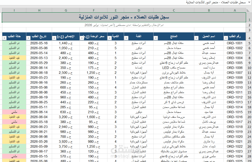Select row 28 header
The height and width of the screenshot is (162, 252).
[249, 156]
